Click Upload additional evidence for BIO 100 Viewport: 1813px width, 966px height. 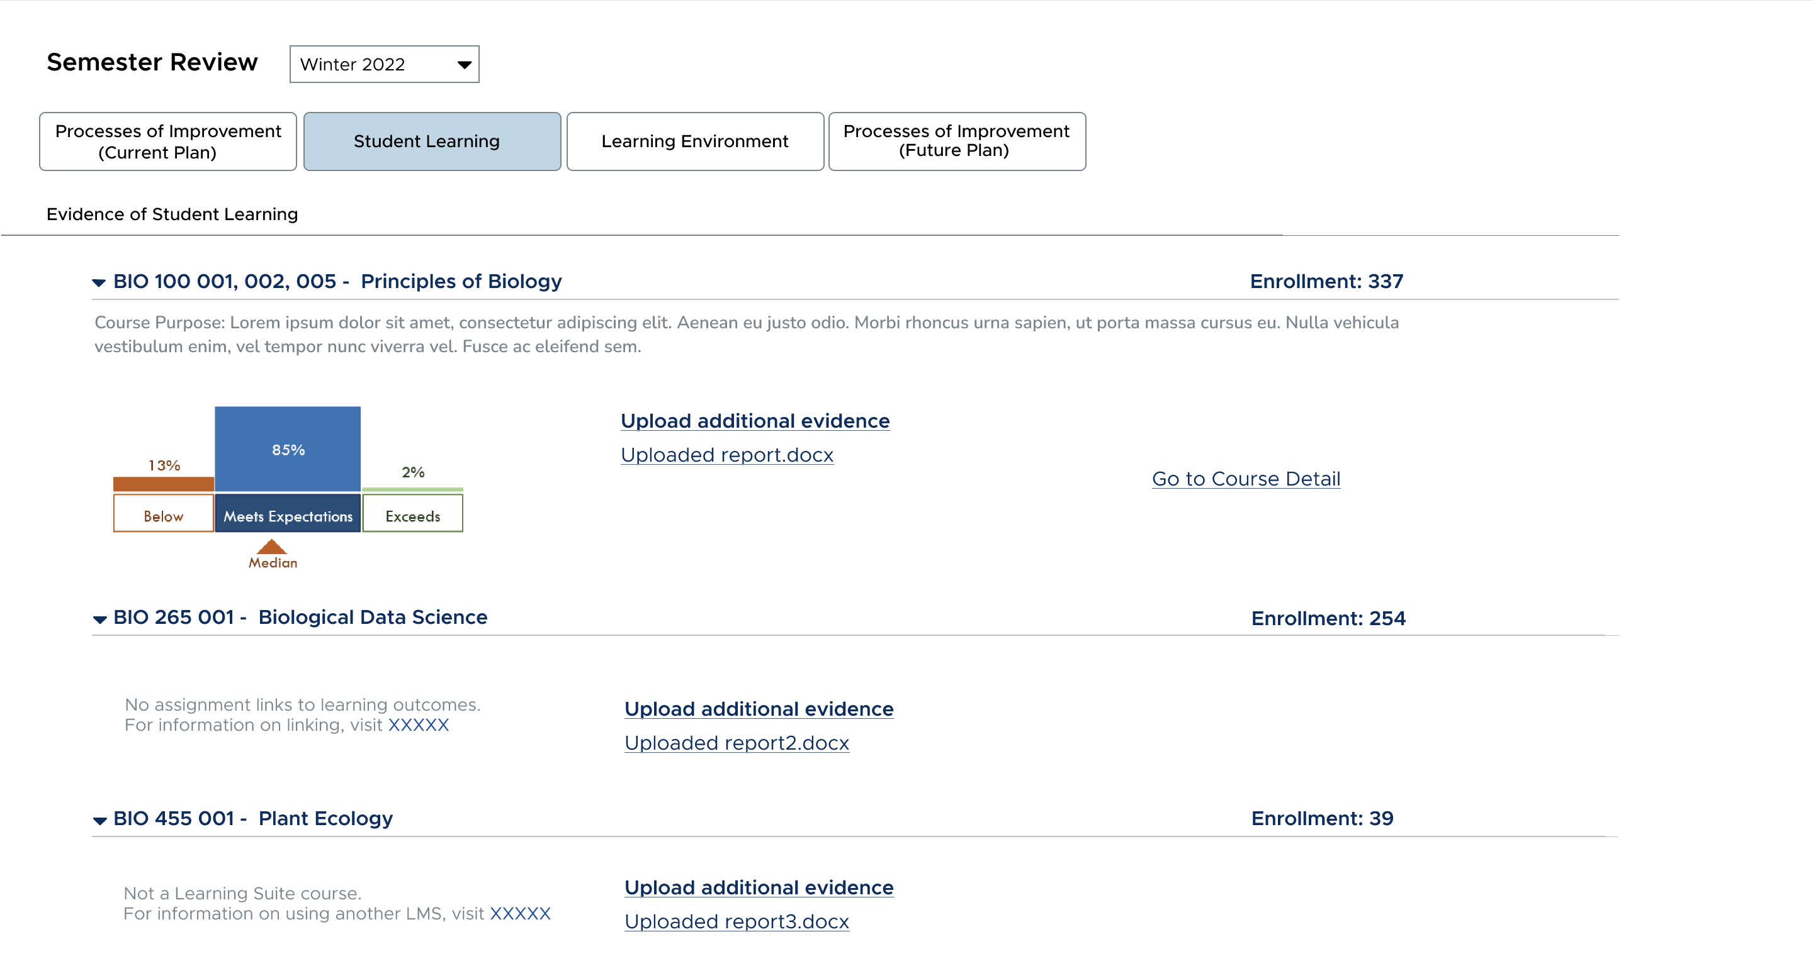pyautogui.click(x=755, y=421)
